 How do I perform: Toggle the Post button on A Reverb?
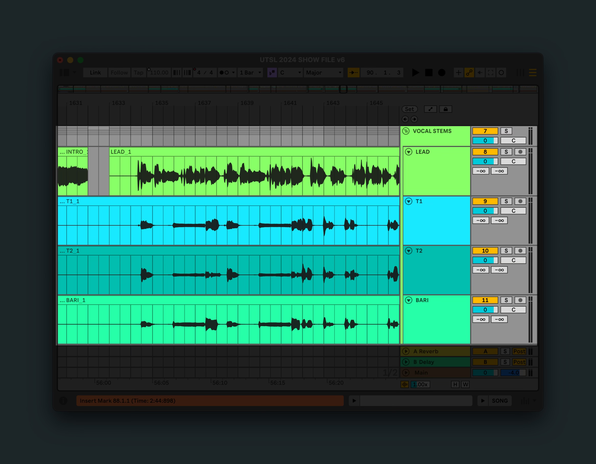[x=519, y=351]
